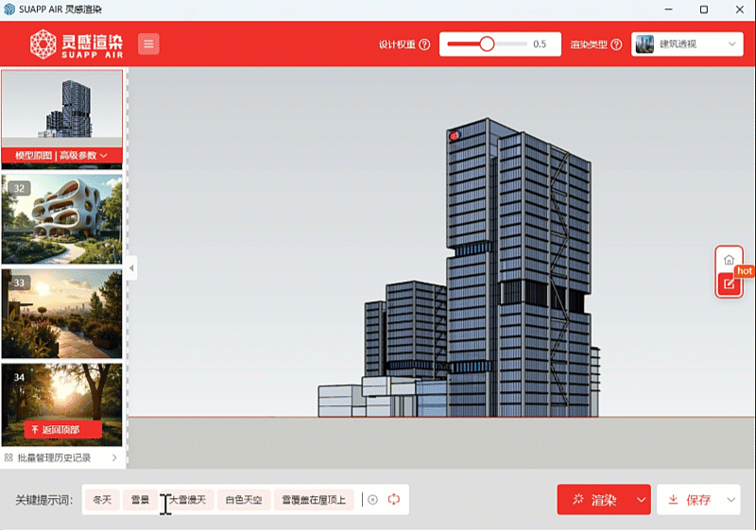This screenshot has height=530, width=756.
Task: Click the 渲染 render button
Action: click(594, 500)
